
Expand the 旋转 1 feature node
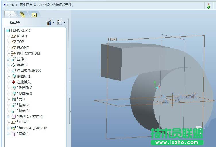(8, 65)
